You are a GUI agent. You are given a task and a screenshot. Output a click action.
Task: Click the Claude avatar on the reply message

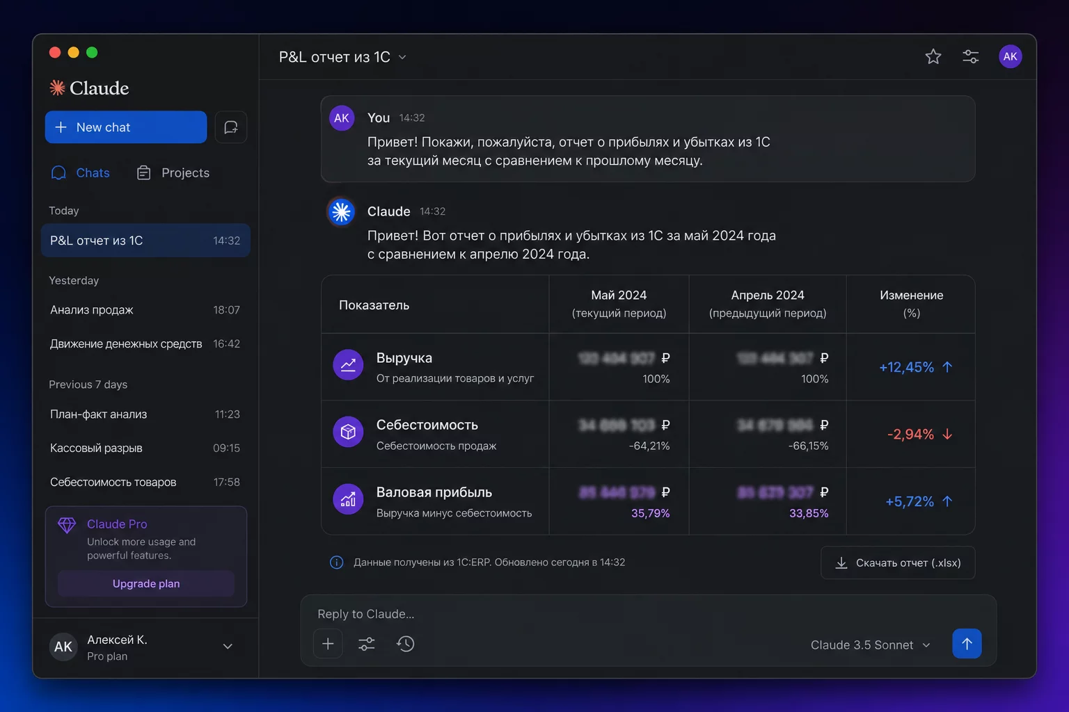tap(341, 211)
